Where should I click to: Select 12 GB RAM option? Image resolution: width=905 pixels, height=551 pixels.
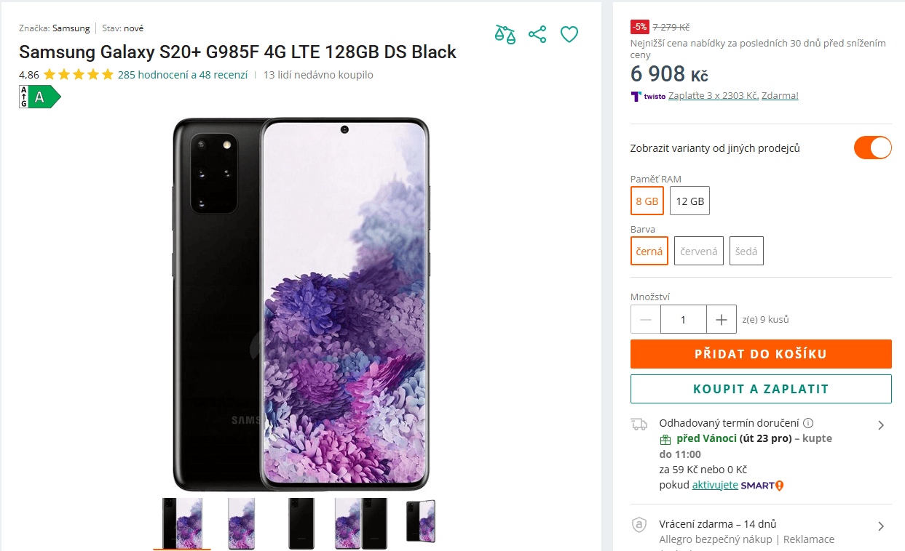click(689, 201)
